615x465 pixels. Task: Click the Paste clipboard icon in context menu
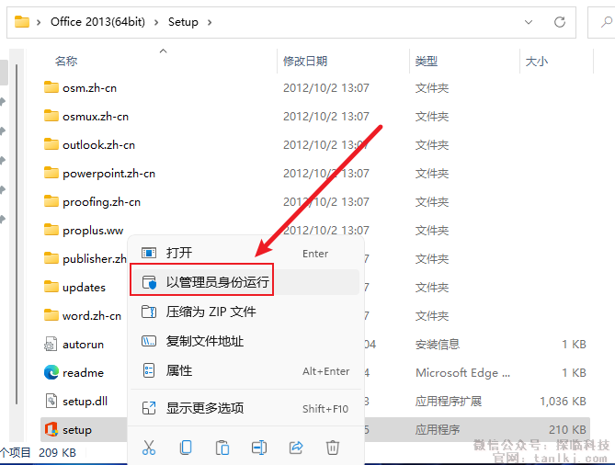coord(222,448)
